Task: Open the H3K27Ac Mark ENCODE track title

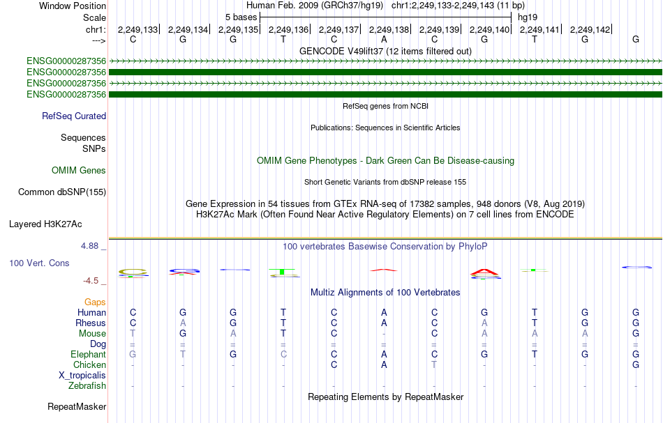Action: coord(385,215)
